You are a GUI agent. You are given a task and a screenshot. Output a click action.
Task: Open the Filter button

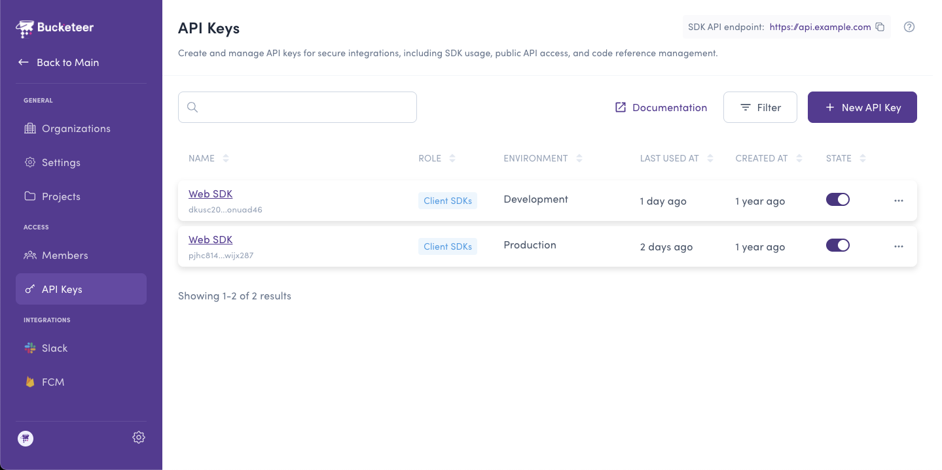click(x=759, y=107)
